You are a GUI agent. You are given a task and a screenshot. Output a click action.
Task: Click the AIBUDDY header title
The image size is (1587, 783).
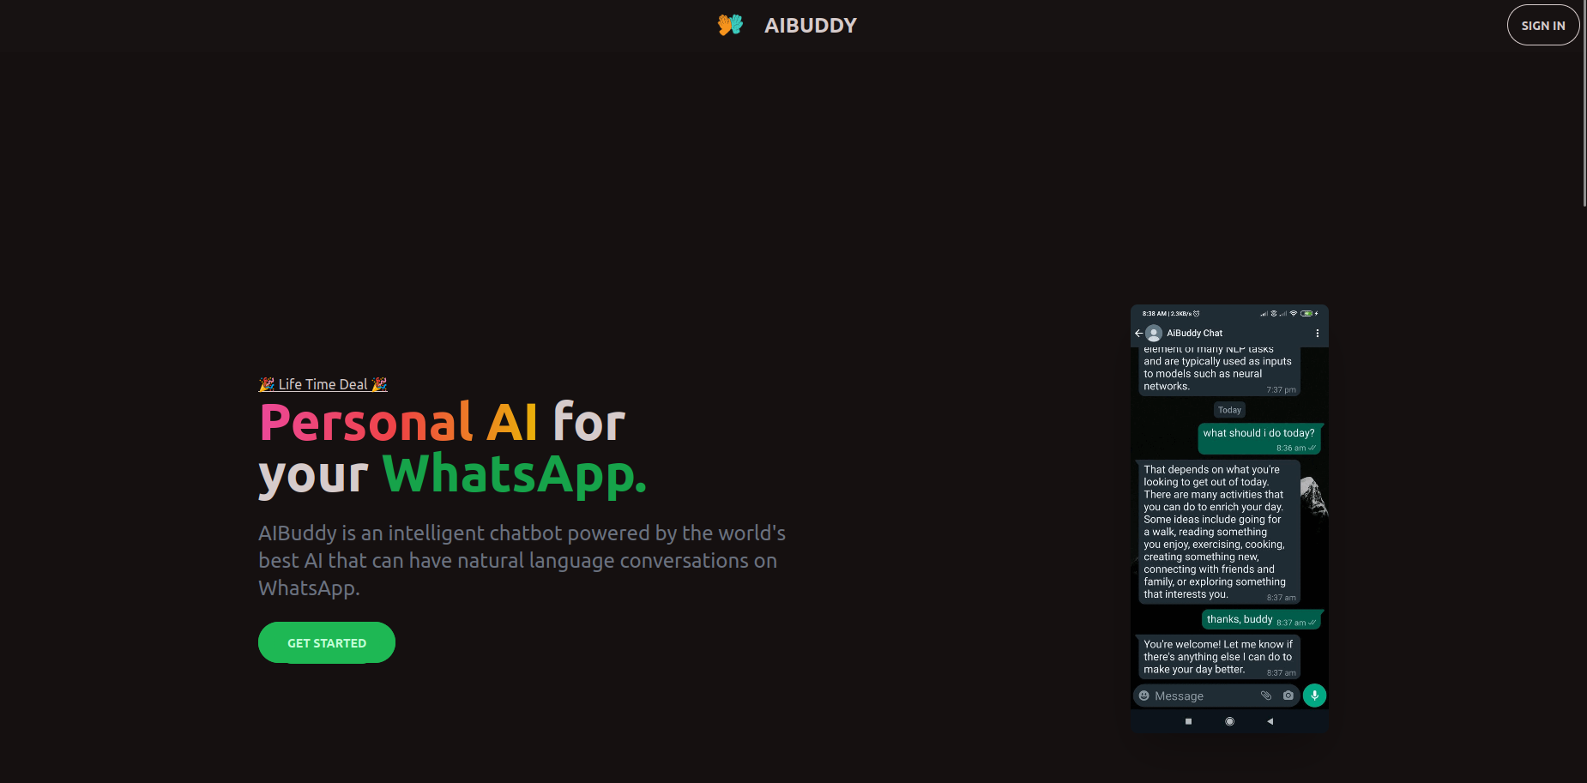(810, 25)
